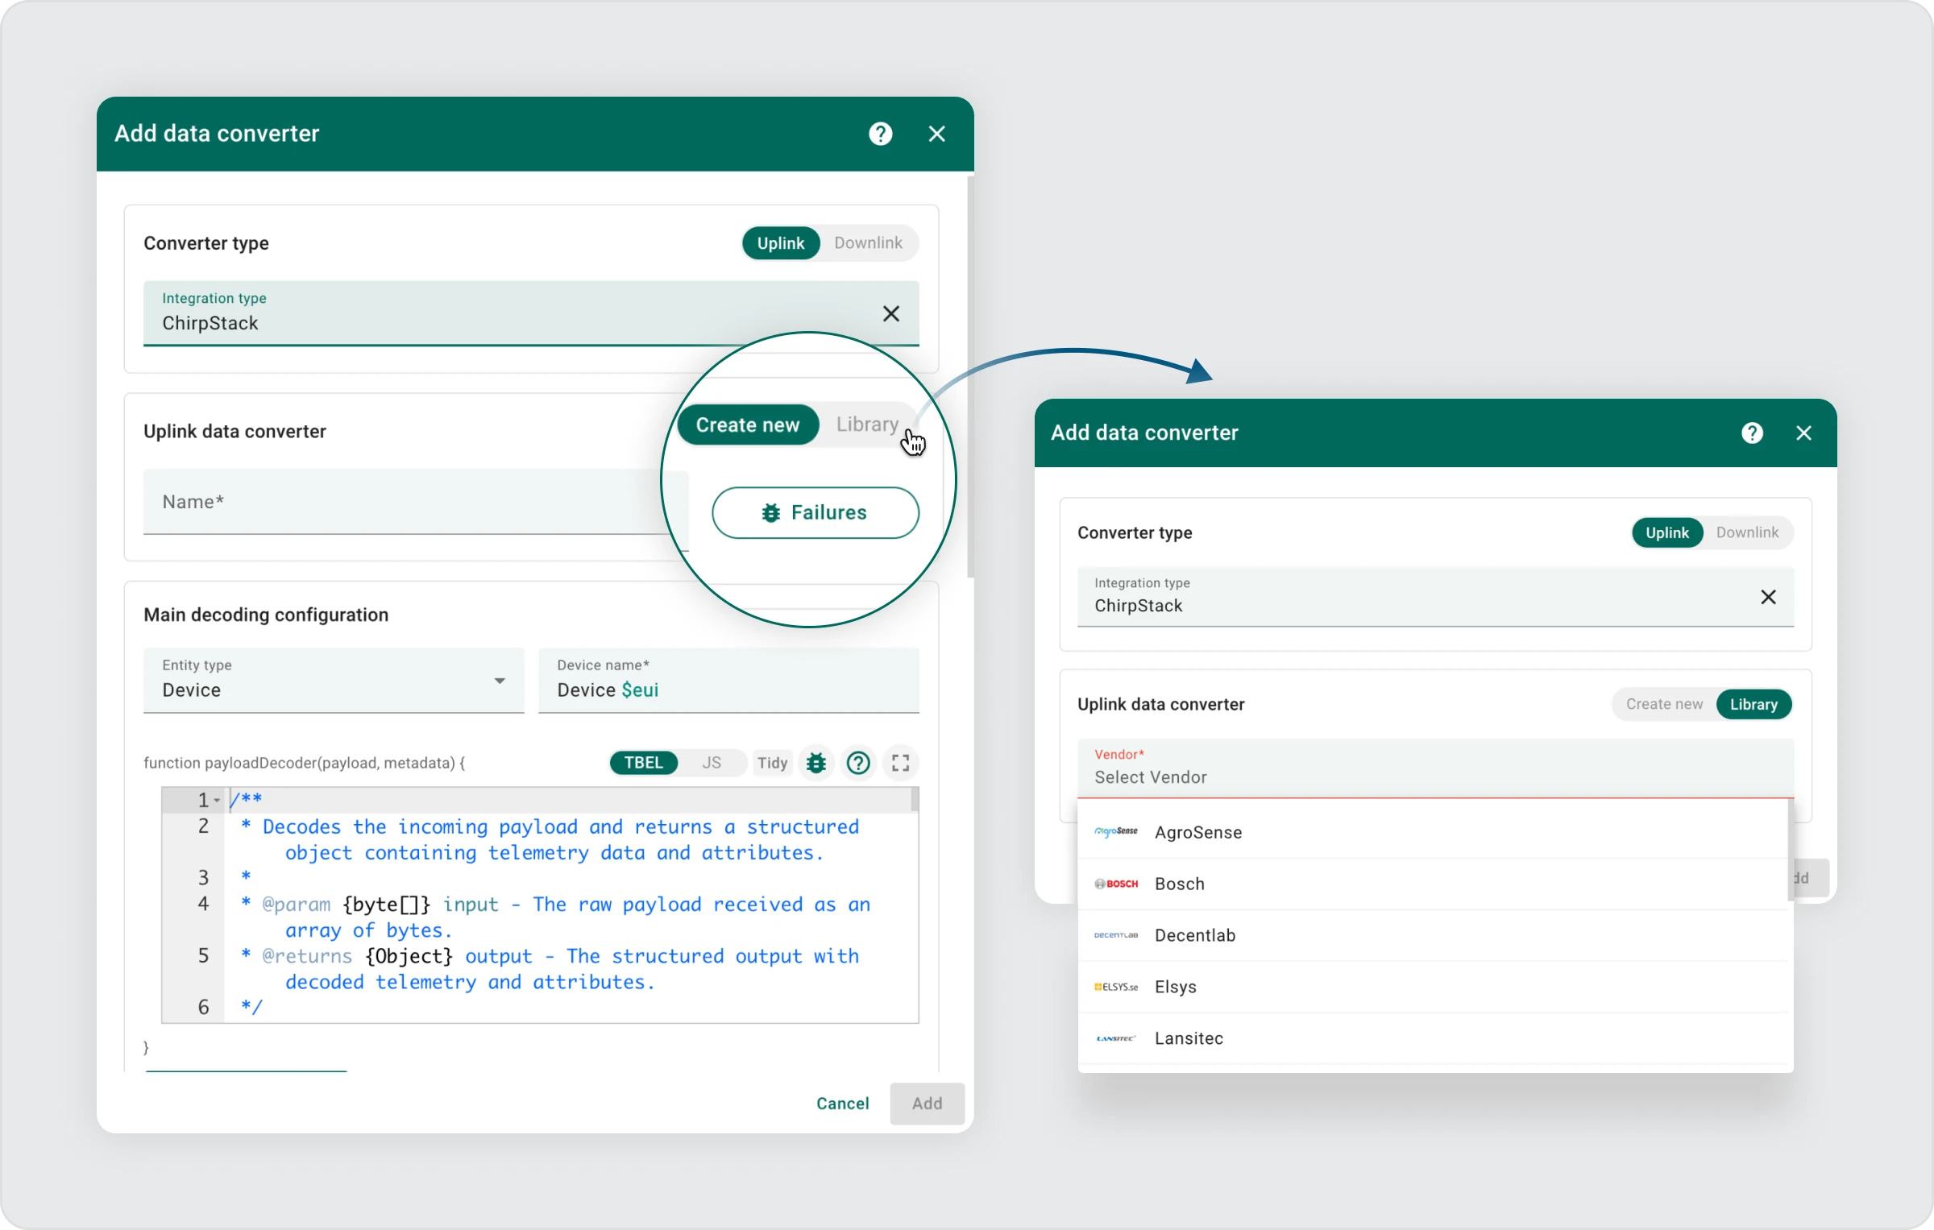Collapse code fold arrow on line 1
The height and width of the screenshot is (1230, 1934).
[x=217, y=801]
